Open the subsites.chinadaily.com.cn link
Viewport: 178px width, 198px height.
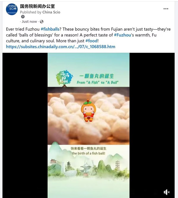tap(61, 47)
